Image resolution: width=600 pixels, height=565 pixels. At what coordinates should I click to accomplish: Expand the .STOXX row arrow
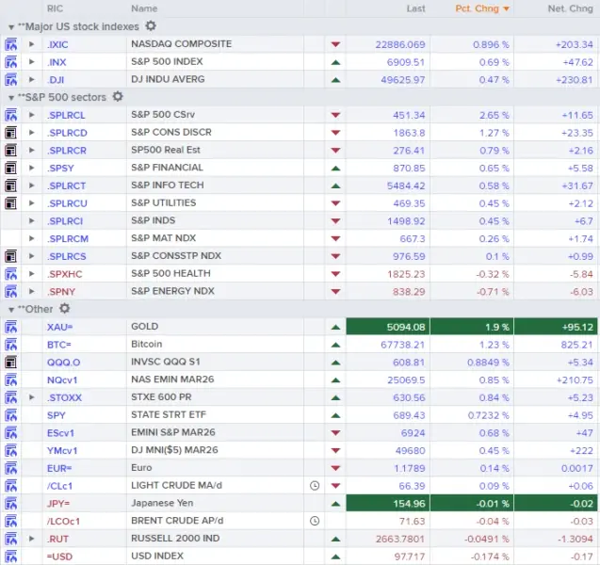click(x=32, y=397)
